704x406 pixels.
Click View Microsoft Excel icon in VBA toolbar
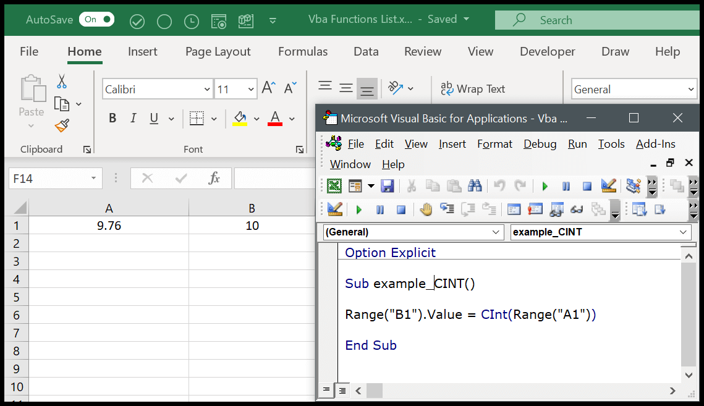[334, 185]
